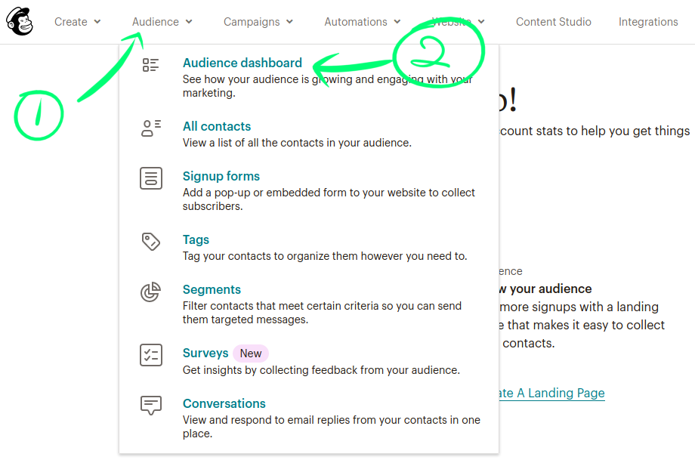The image size is (695, 460).
Task: Open Content Studio from the navigation bar
Action: (x=553, y=22)
